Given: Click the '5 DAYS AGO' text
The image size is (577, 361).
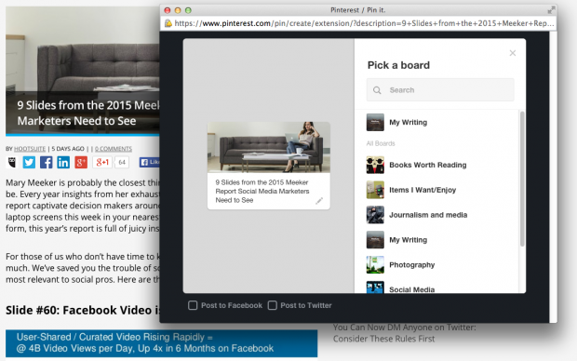Looking at the screenshot, I should 68,149.
